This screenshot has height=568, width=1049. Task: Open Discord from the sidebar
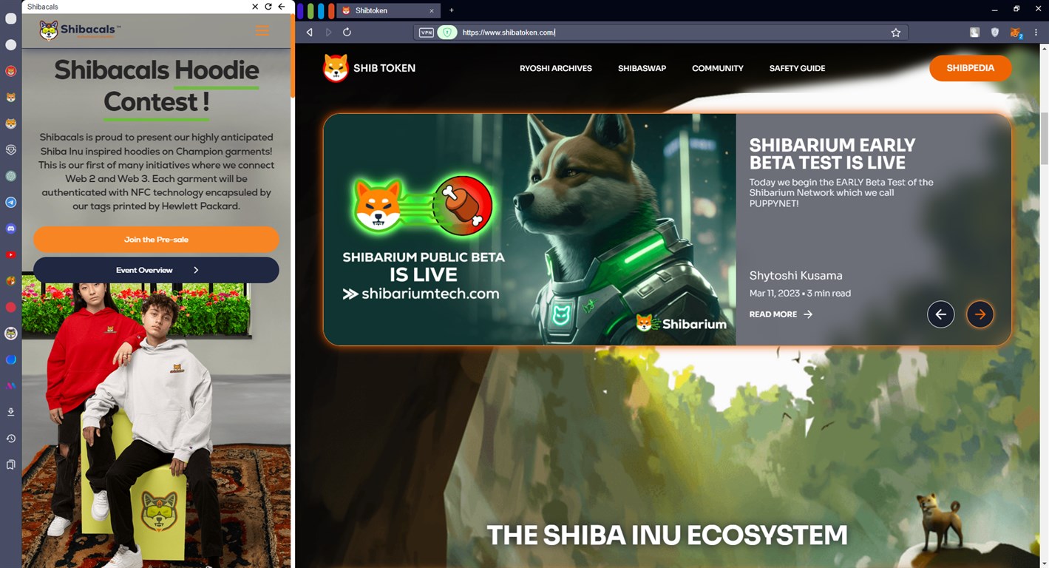(11, 229)
